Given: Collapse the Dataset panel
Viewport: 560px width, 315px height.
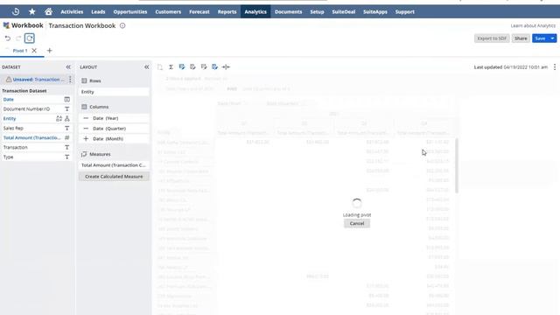Looking at the screenshot, I should click(68, 67).
